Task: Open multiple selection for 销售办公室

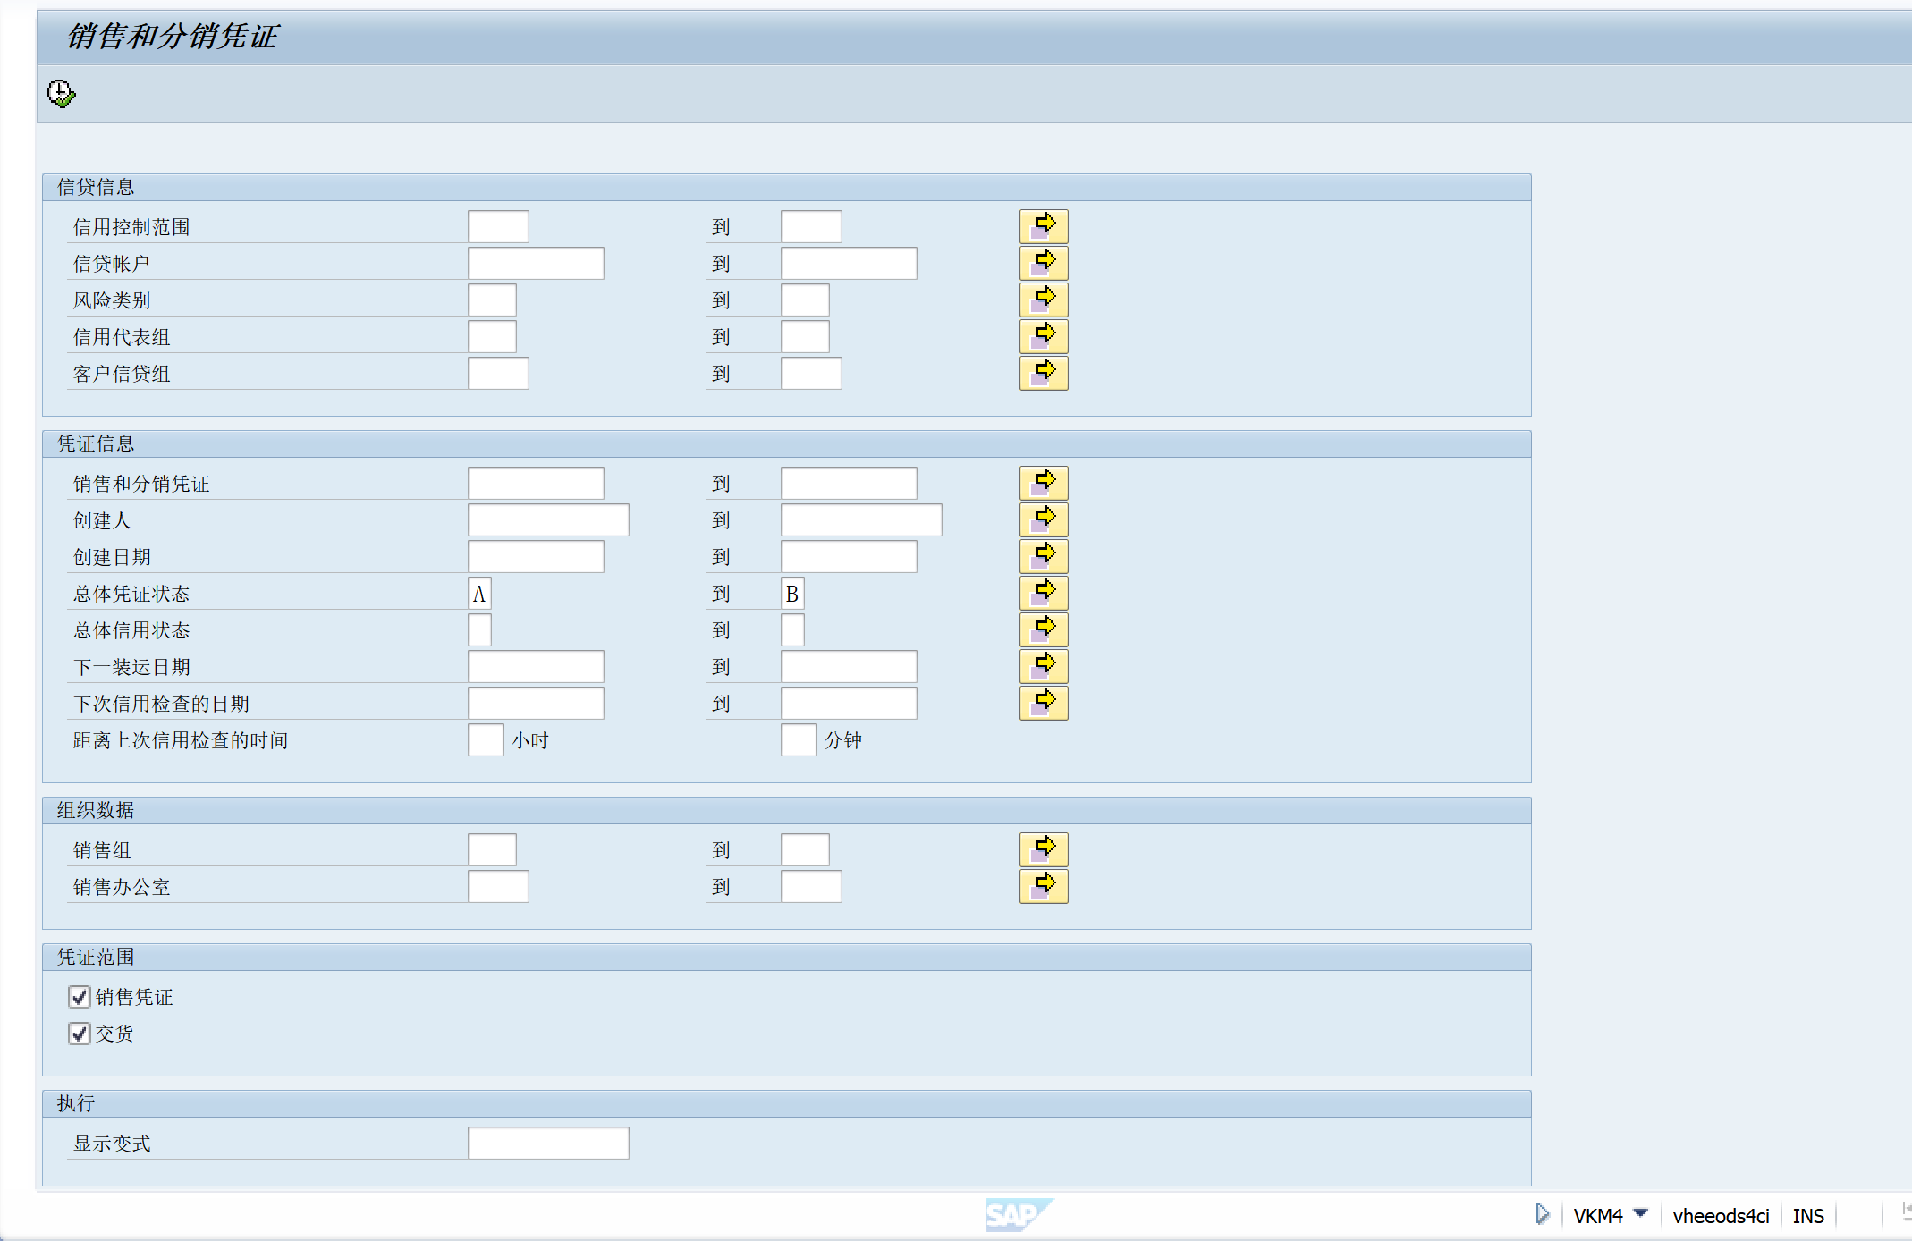Action: coord(1044,886)
